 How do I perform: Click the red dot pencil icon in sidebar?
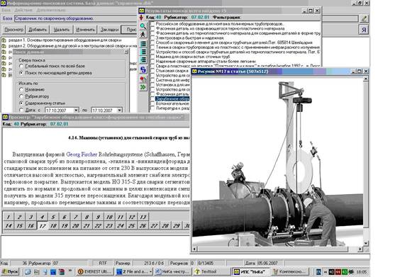pos(143,79)
